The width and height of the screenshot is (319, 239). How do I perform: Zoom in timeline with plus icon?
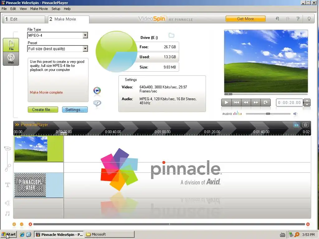[14, 224]
